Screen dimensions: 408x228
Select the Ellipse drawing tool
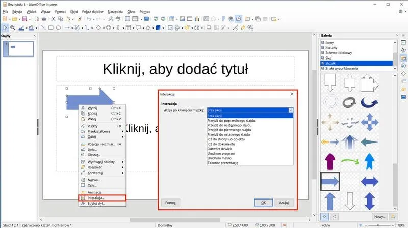58,27
